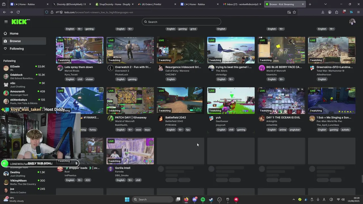
Task: Search from the Windows taskbar box
Action: tap(153, 199)
